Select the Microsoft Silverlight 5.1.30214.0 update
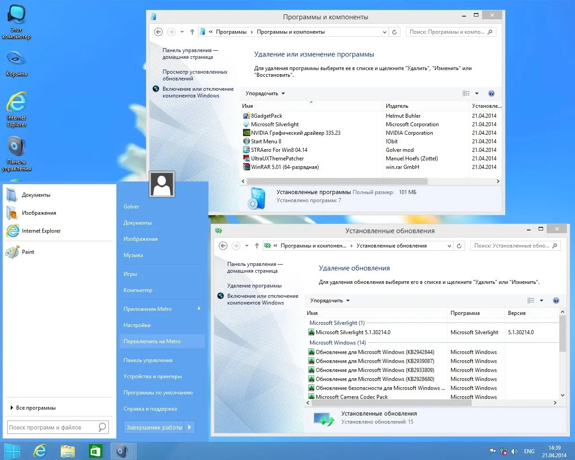 coord(432,332)
